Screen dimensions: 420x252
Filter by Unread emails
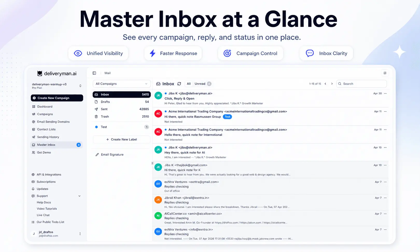click(203, 84)
